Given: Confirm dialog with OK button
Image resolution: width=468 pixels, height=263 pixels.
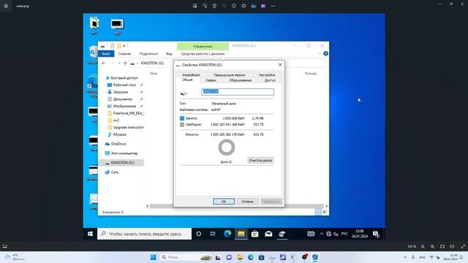Looking at the screenshot, I should [x=224, y=202].
